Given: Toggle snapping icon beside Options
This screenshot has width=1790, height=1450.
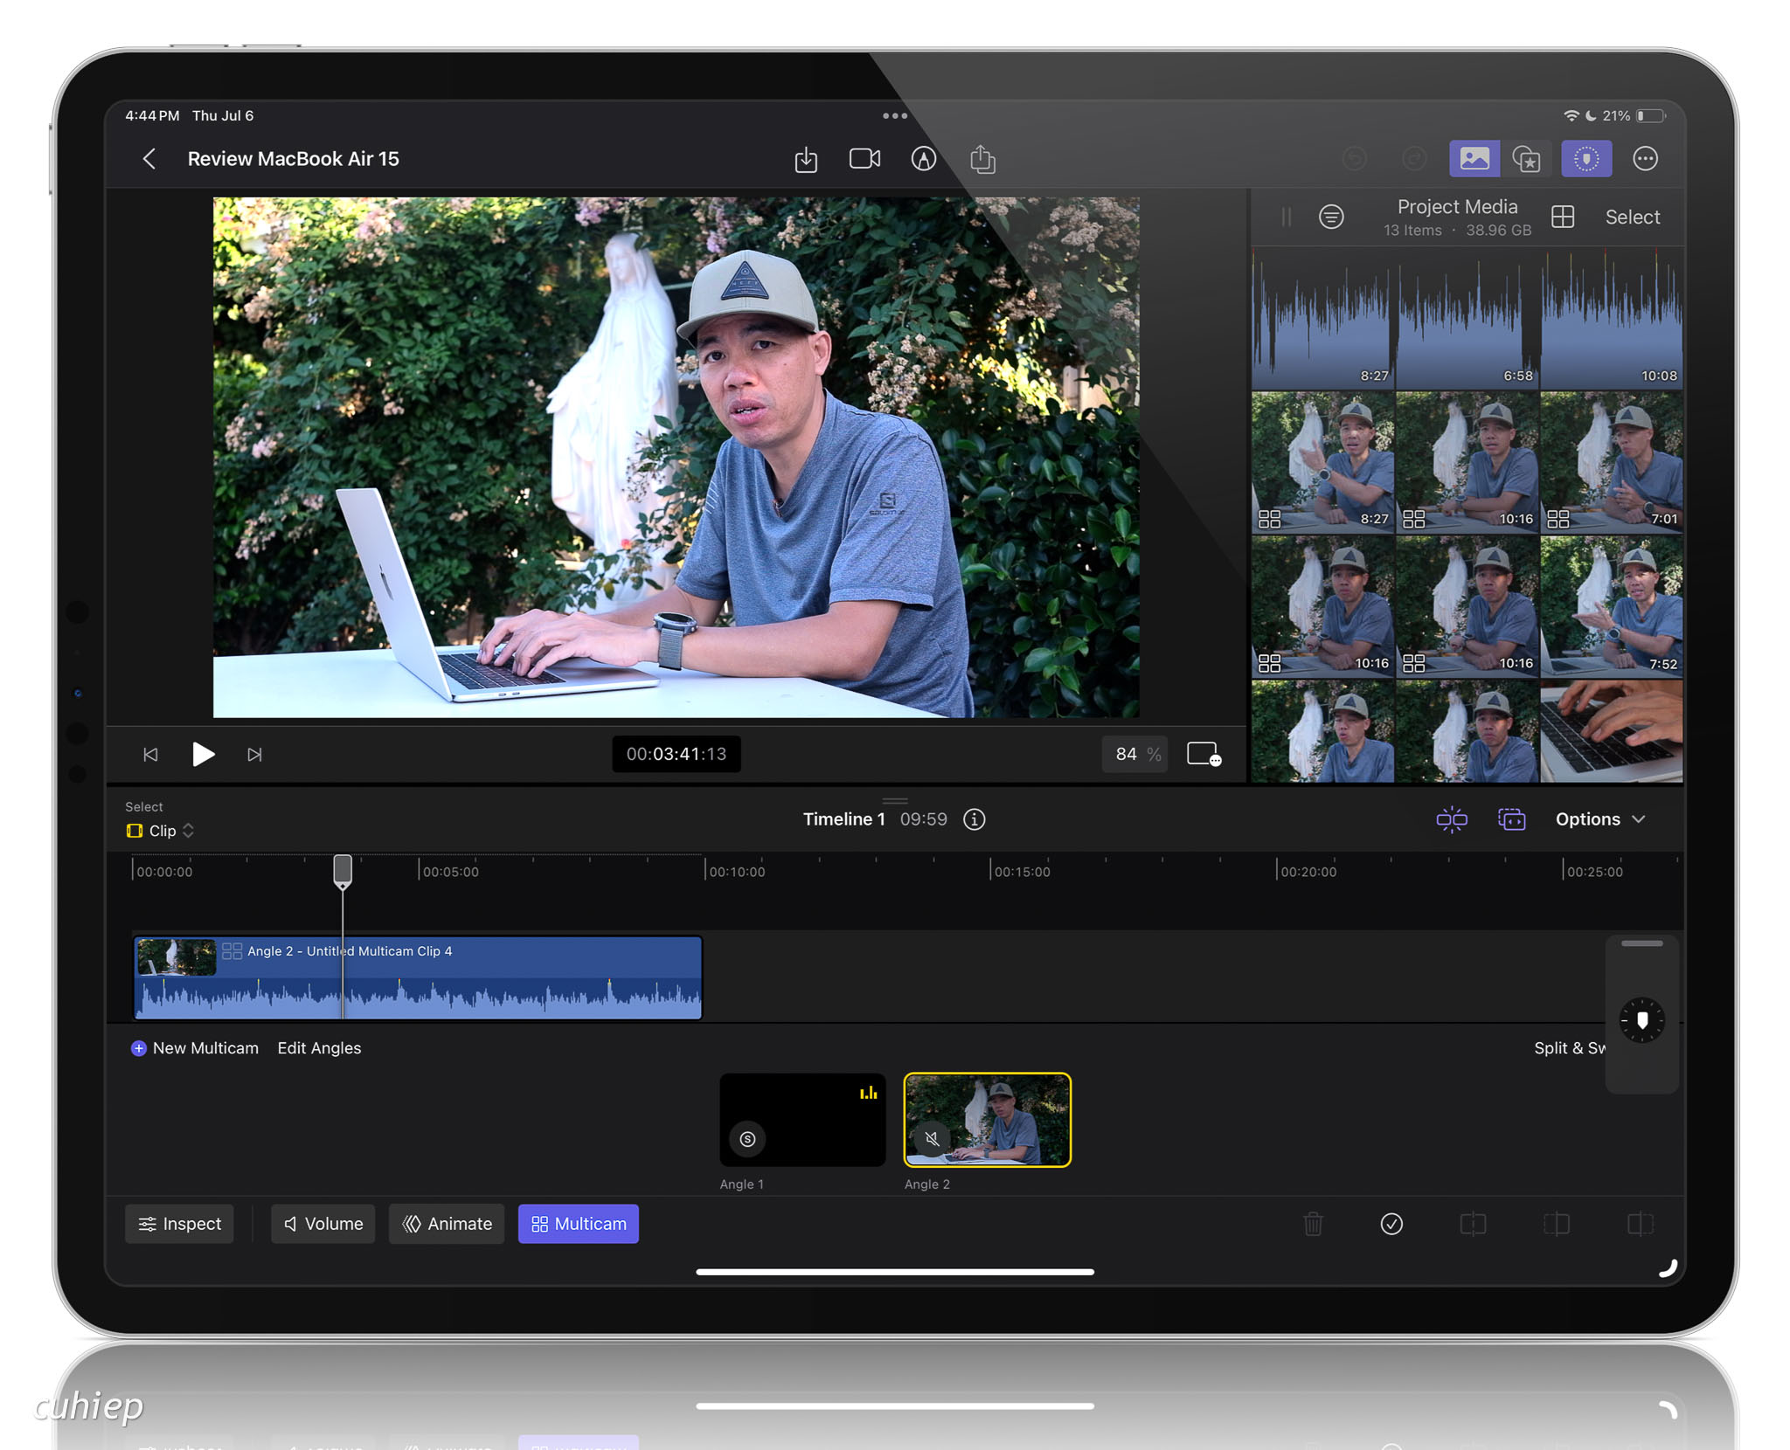Looking at the screenshot, I should 1452,819.
